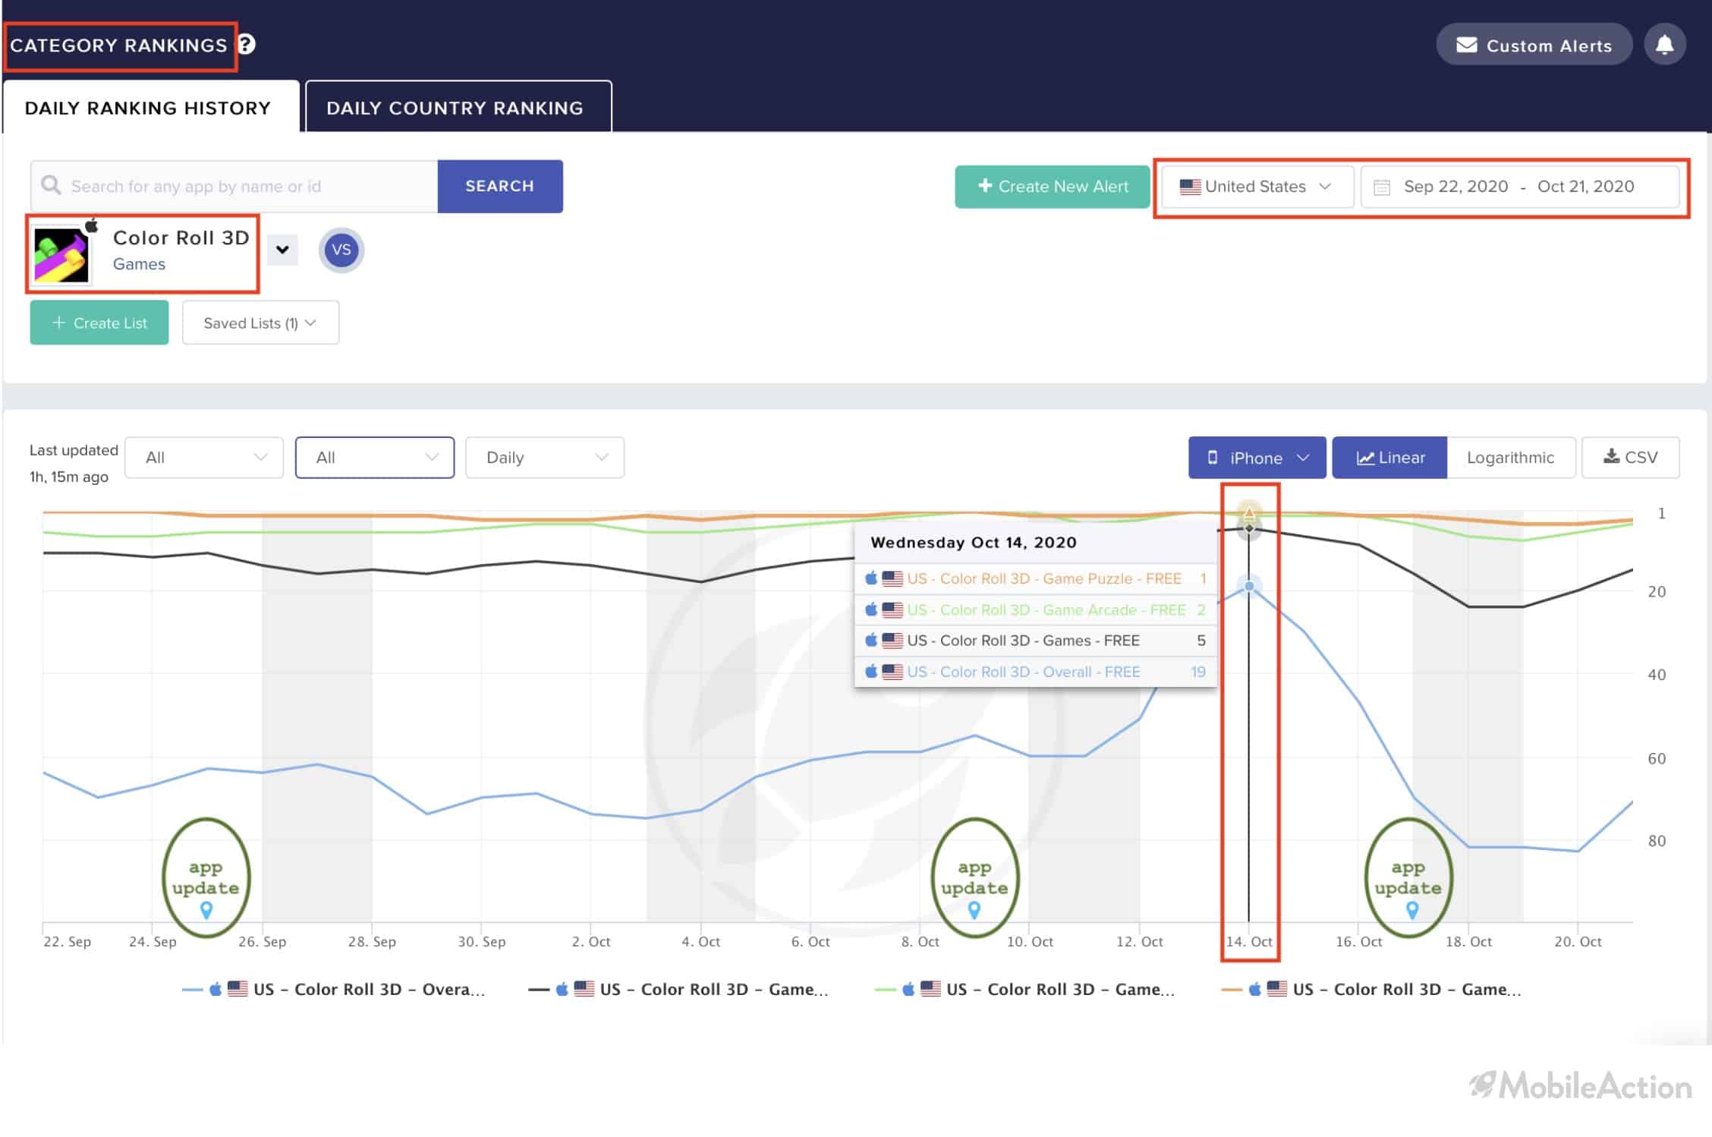Click Create New Alert
Image resolution: width=1712 pixels, height=1137 pixels.
(1053, 187)
